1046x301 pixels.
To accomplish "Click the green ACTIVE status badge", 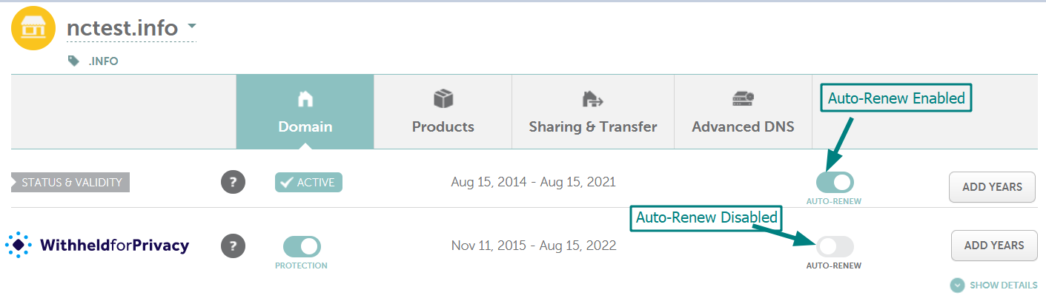I will click(308, 183).
